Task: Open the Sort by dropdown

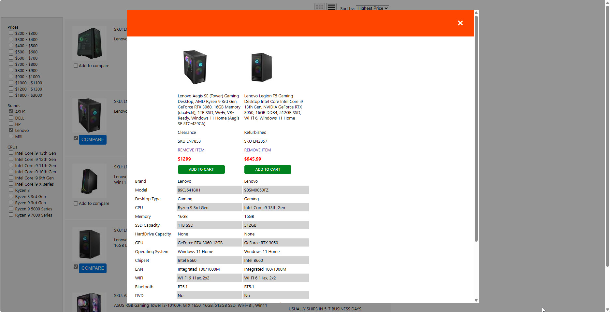Action: pos(372,8)
